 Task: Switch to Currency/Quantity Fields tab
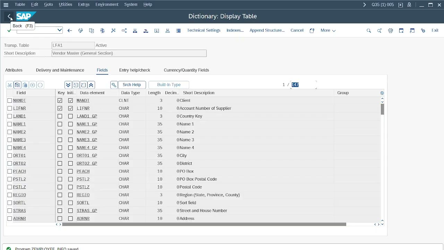pyautogui.click(x=186, y=70)
